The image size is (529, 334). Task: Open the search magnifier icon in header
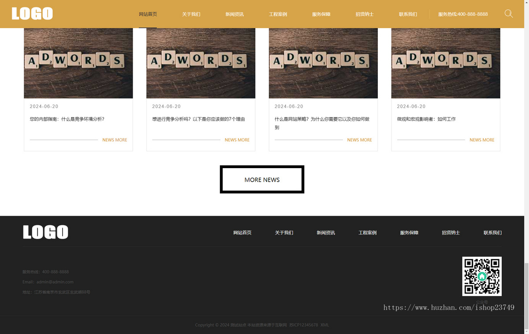[x=508, y=14]
